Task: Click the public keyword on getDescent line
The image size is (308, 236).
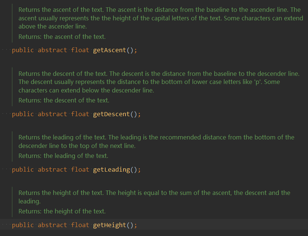Action: click(23, 114)
